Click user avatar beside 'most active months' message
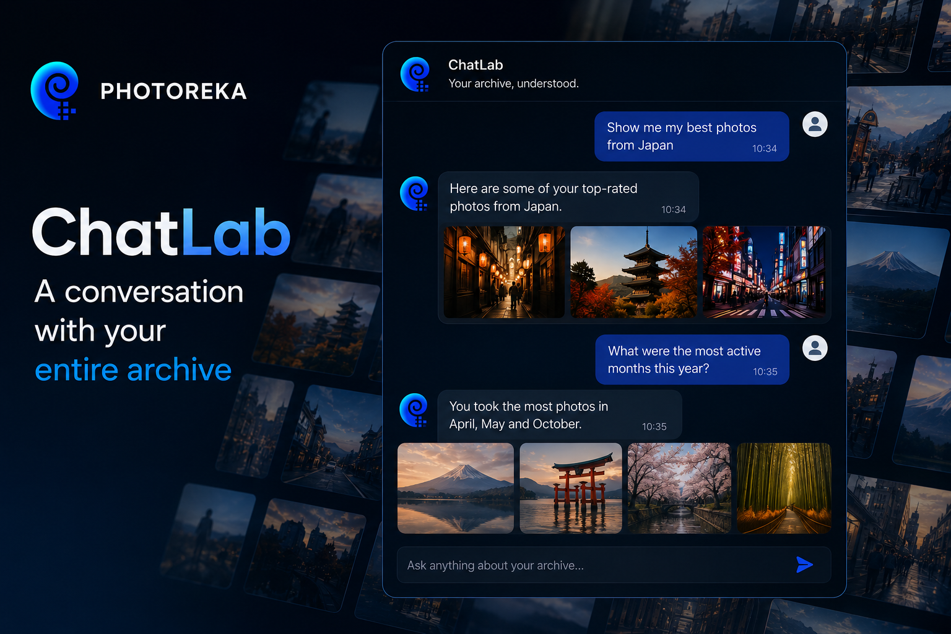951x634 pixels. tap(815, 348)
